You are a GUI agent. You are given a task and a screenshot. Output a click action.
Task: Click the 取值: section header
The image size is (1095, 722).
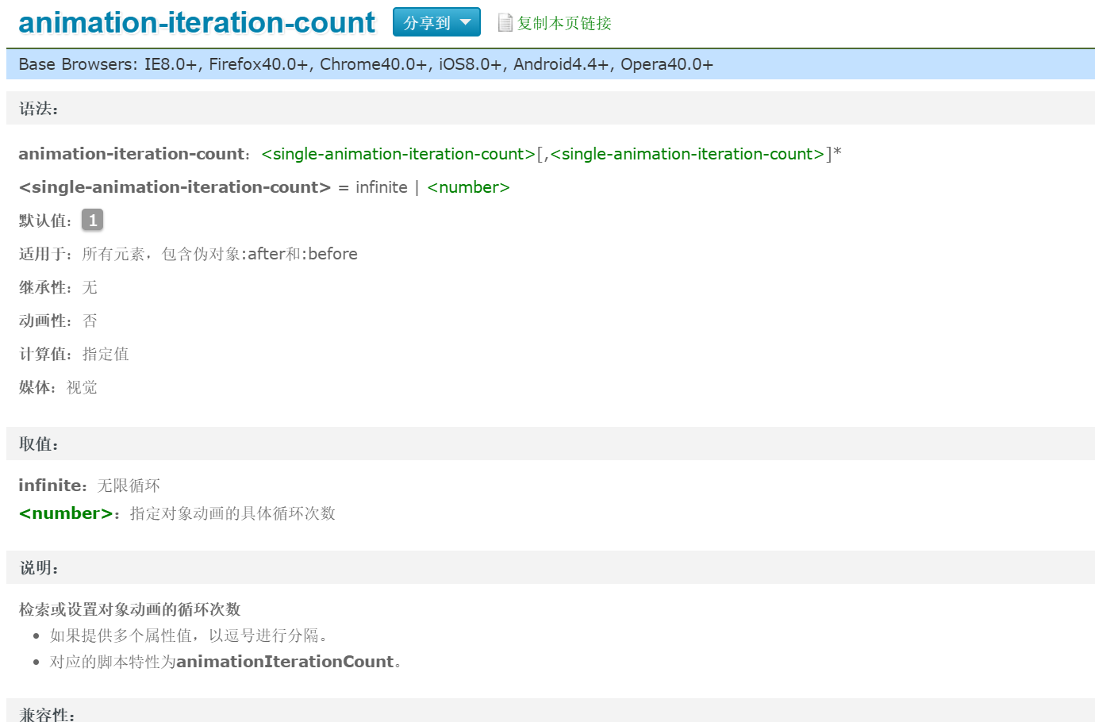(x=551, y=444)
